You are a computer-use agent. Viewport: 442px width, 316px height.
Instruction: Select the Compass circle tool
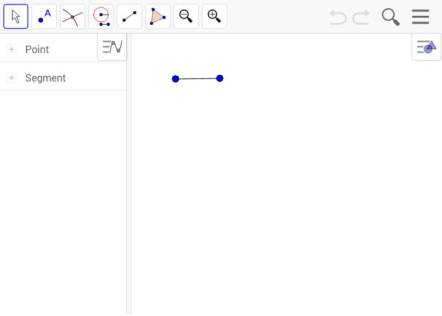(101, 16)
